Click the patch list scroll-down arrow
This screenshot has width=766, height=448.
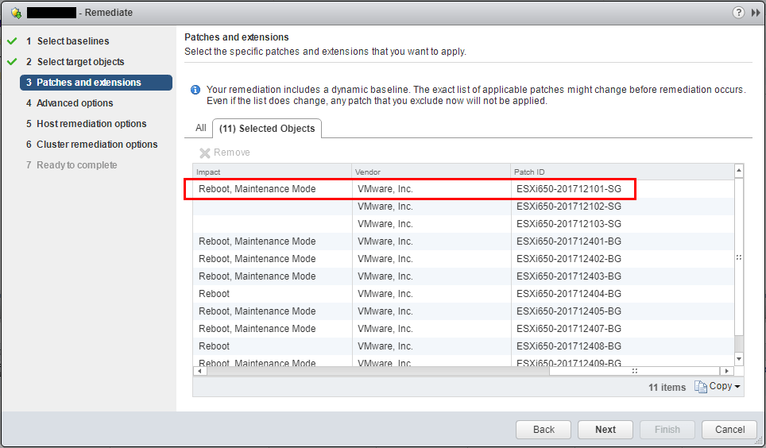pos(739,359)
